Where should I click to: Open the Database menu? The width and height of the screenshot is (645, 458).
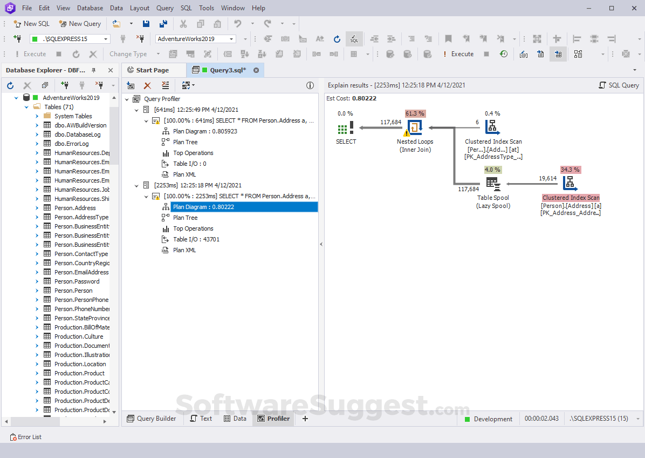pyautogui.click(x=90, y=8)
